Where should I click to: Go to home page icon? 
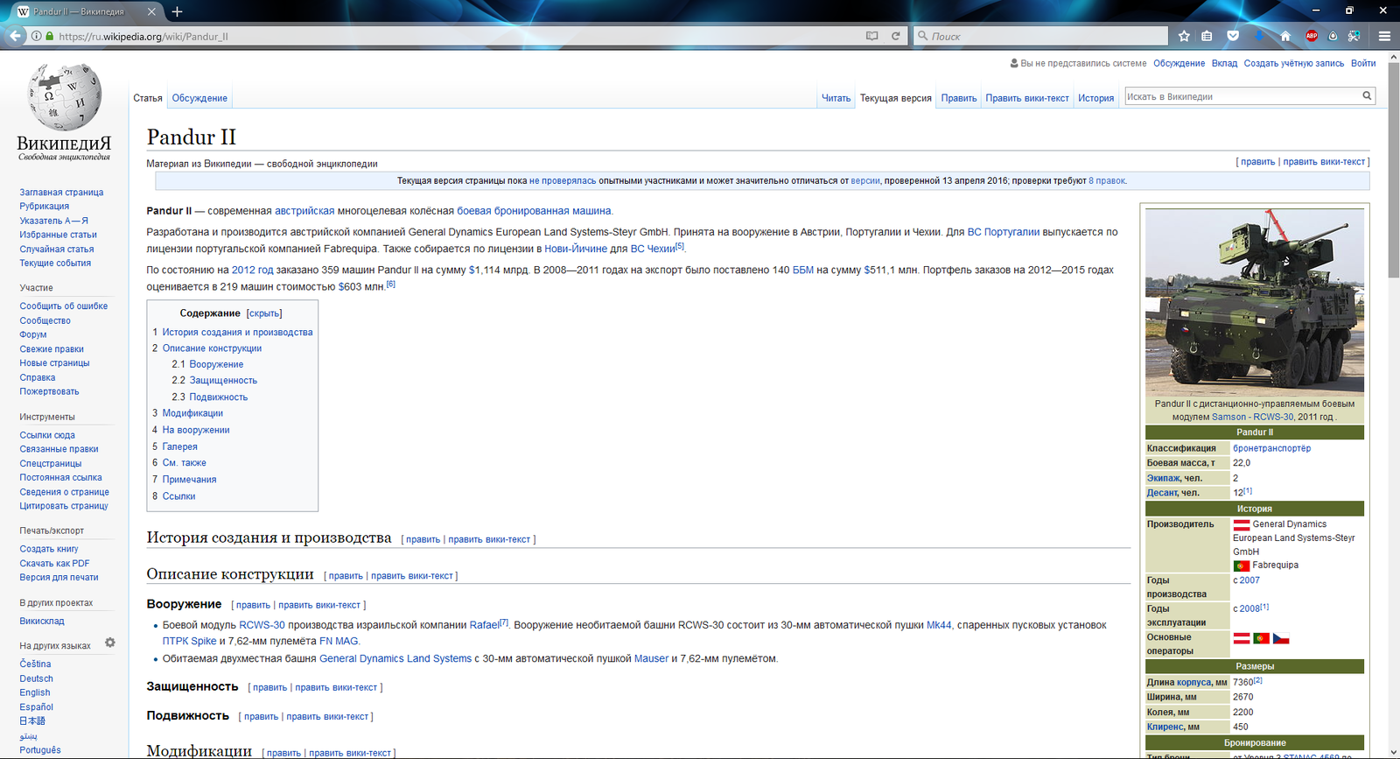point(1285,36)
